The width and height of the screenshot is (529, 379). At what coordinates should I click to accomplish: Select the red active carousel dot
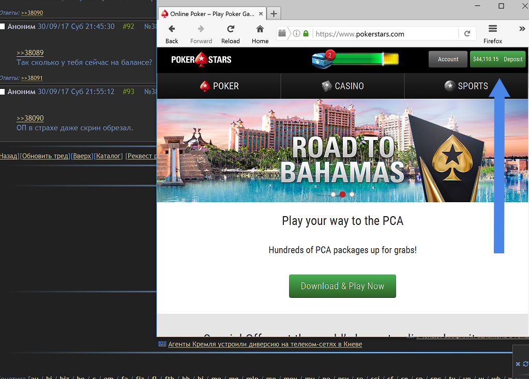point(342,194)
